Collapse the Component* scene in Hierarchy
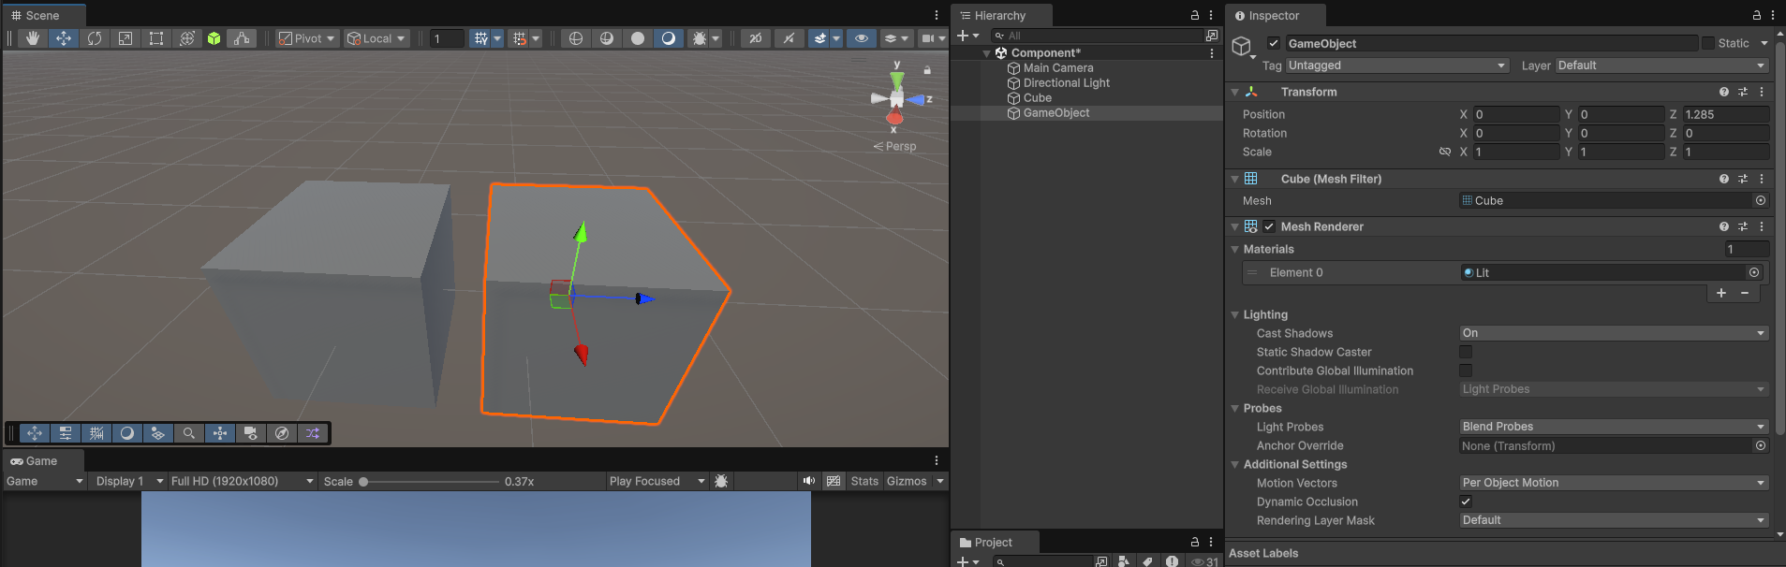This screenshot has height=567, width=1786. 986,53
